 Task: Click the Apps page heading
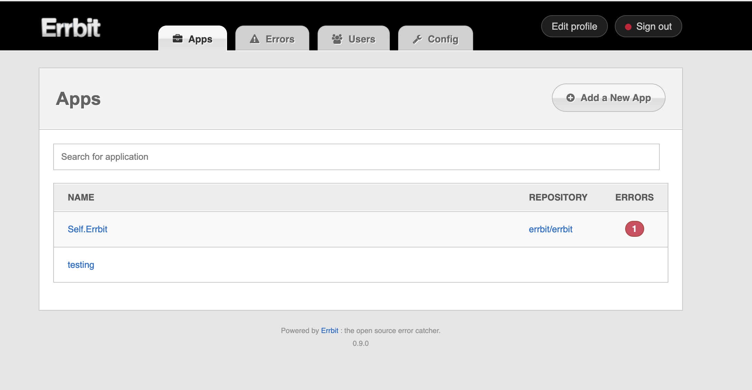[x=78, y=99]
